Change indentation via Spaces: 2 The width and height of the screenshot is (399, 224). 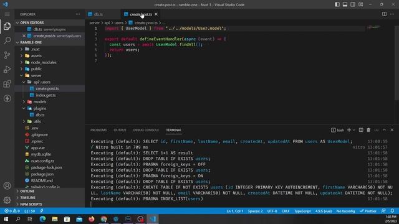[x=255, y=211]
